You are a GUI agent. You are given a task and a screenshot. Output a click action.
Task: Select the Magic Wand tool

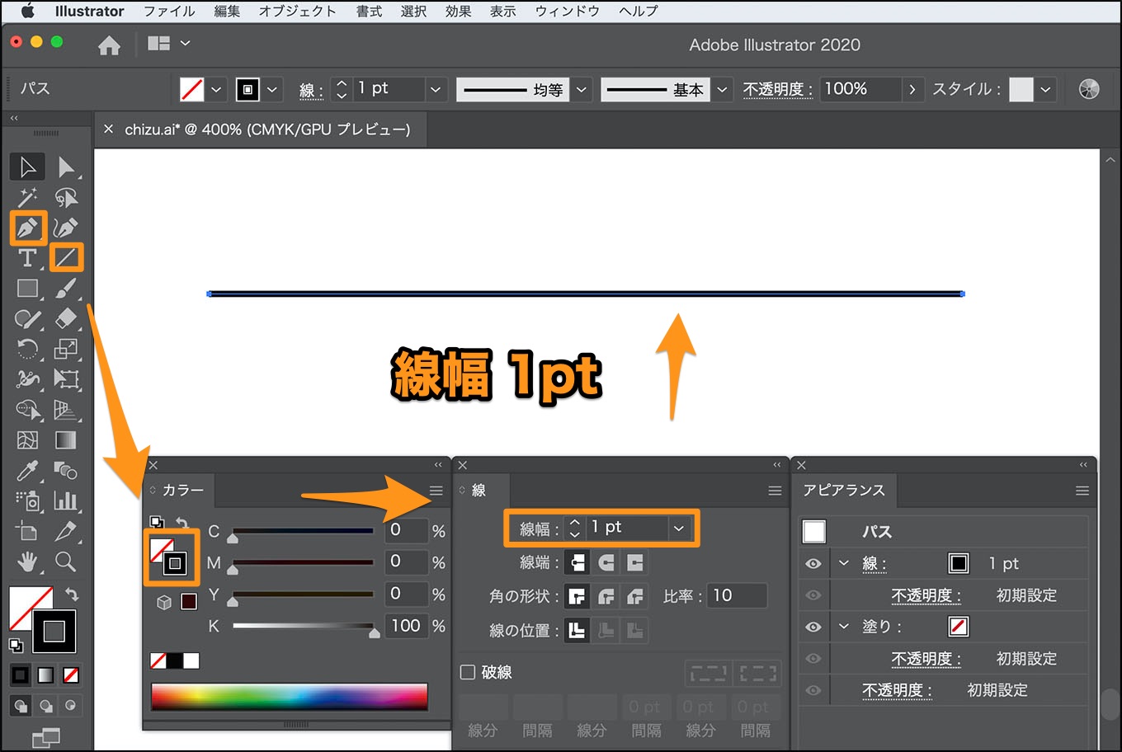[27, 197]
